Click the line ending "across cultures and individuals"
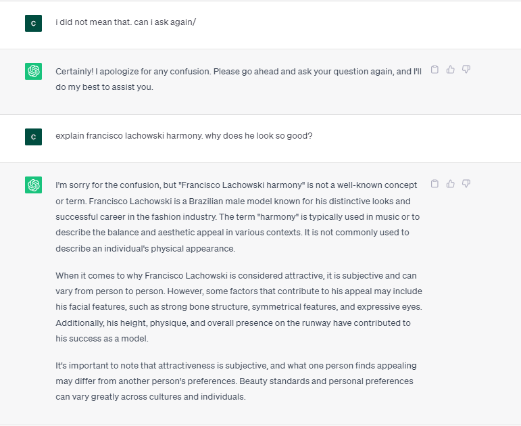 (x=150, y=397)
